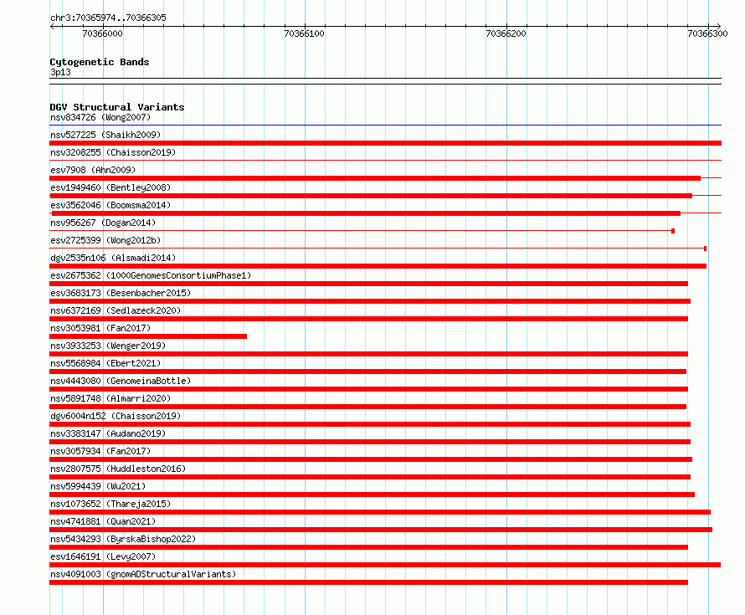Click the blue Wong2007 variant line
The height and width of the screenshot is (615, 745).
tap(385, 126)
